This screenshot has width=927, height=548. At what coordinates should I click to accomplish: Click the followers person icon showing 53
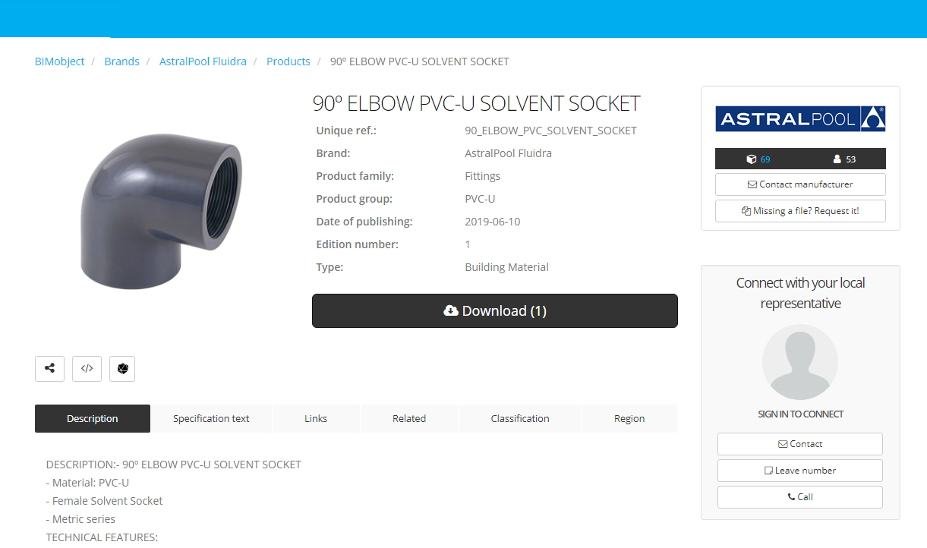click(x=837, y=159)
